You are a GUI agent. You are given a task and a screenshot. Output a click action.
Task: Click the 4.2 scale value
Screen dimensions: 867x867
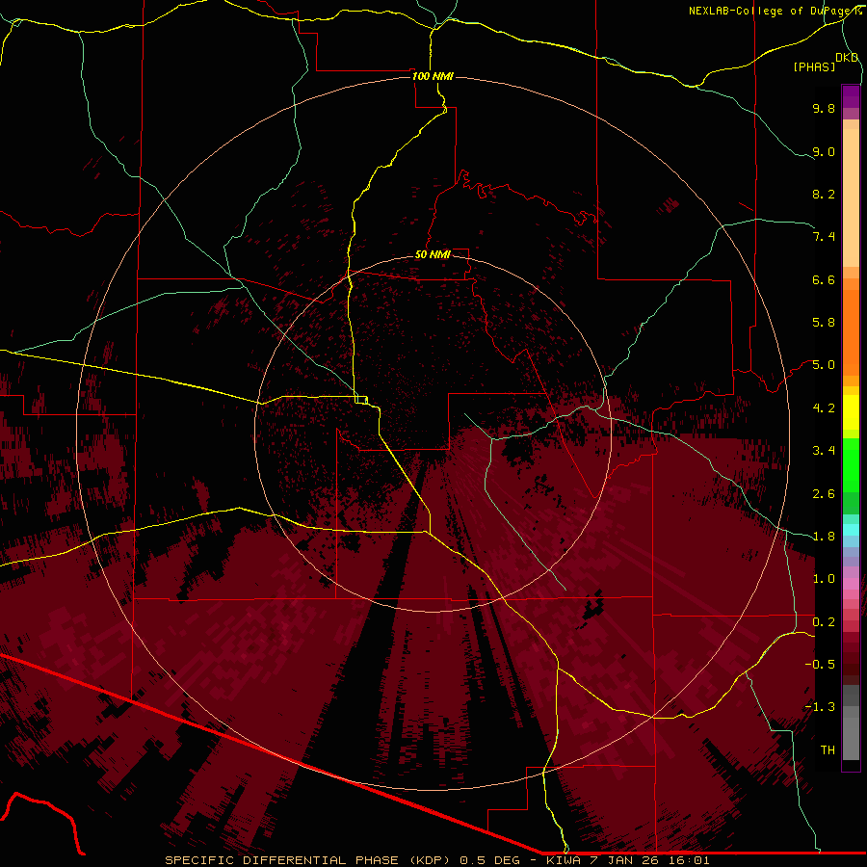[x=824, y=408]
